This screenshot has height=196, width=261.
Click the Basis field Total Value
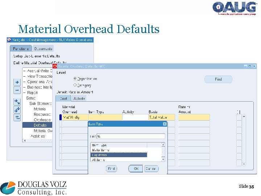coord(162,117)
